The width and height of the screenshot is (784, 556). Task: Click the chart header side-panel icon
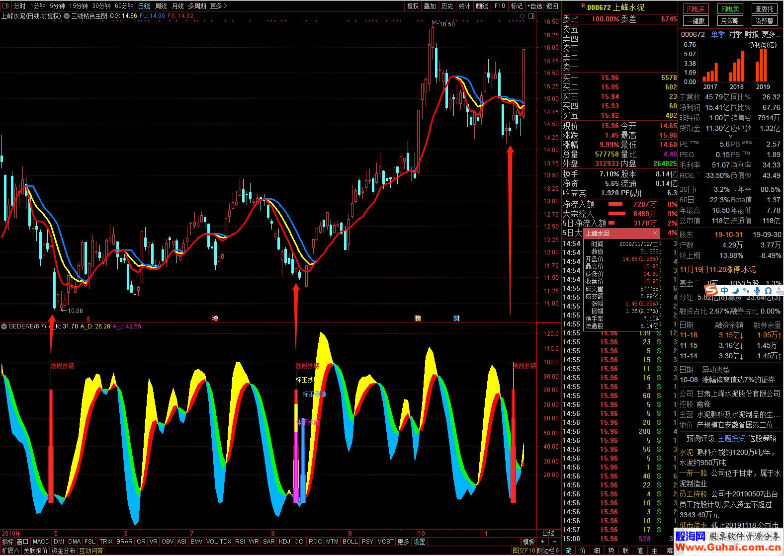(531, 16)
